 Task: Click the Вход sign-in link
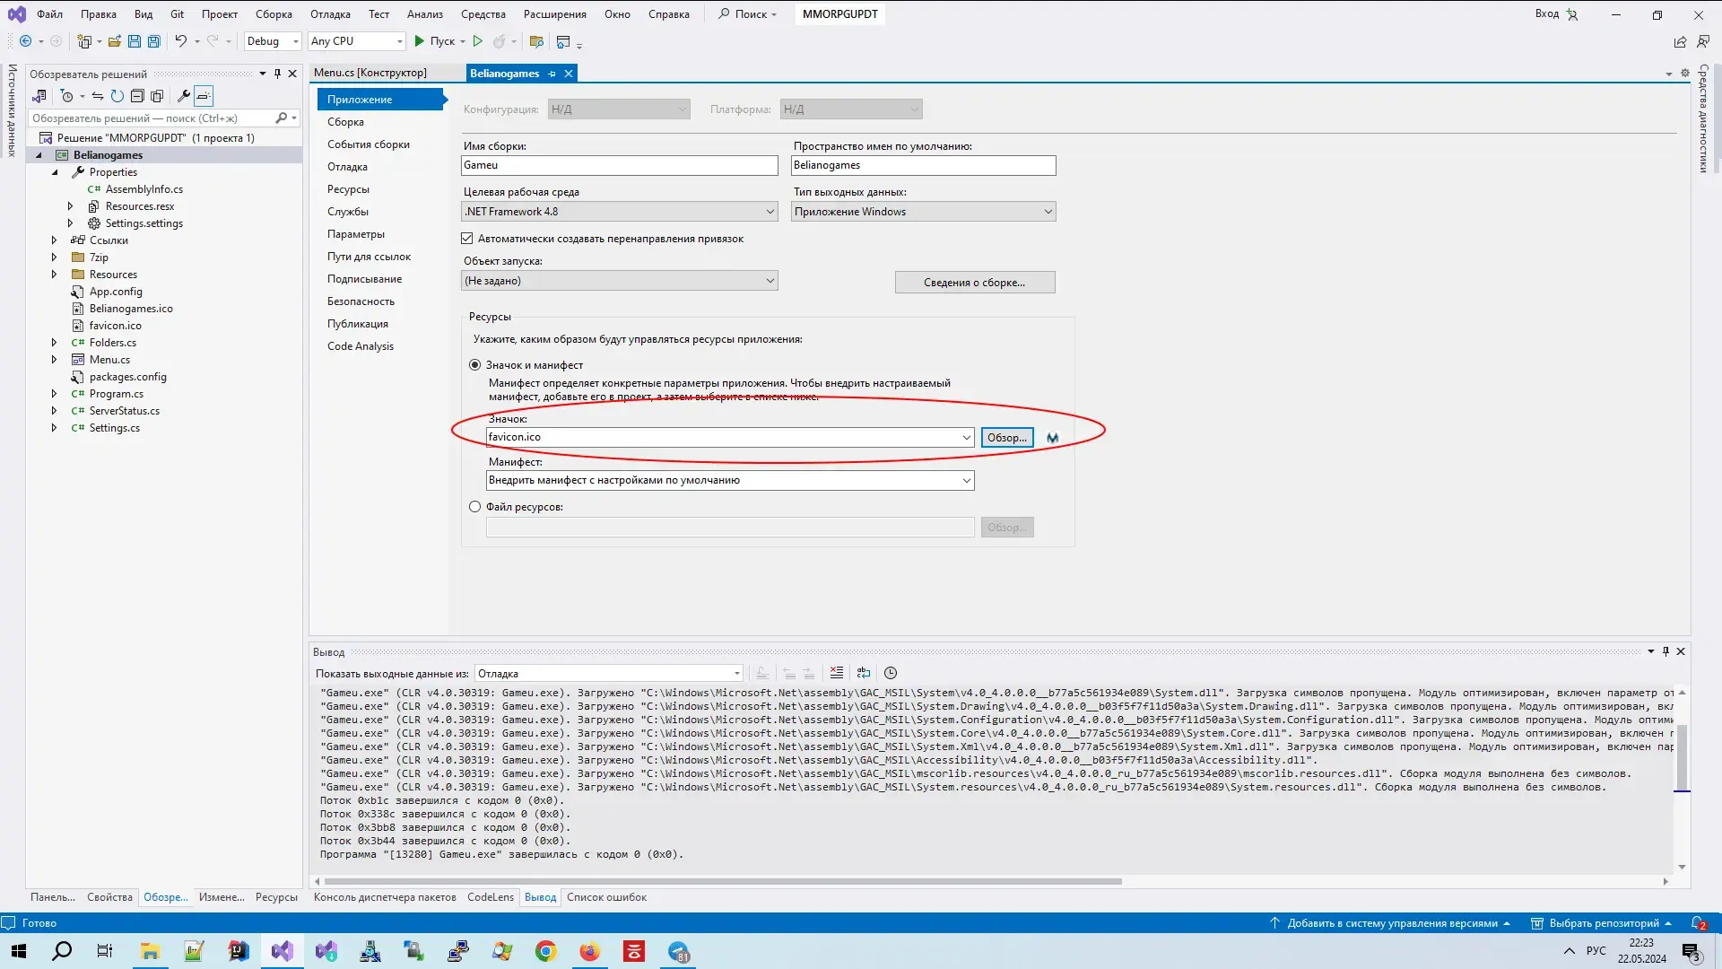click(x=1555, y=14)
